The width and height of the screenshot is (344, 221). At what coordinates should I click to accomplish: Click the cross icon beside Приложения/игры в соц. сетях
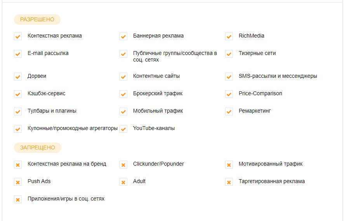tap(18, 200)
